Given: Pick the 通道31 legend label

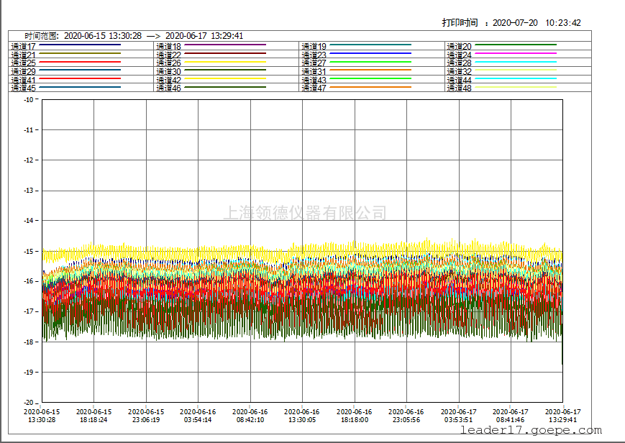Looking at the screenshot, I should click(x=314, y=71).
